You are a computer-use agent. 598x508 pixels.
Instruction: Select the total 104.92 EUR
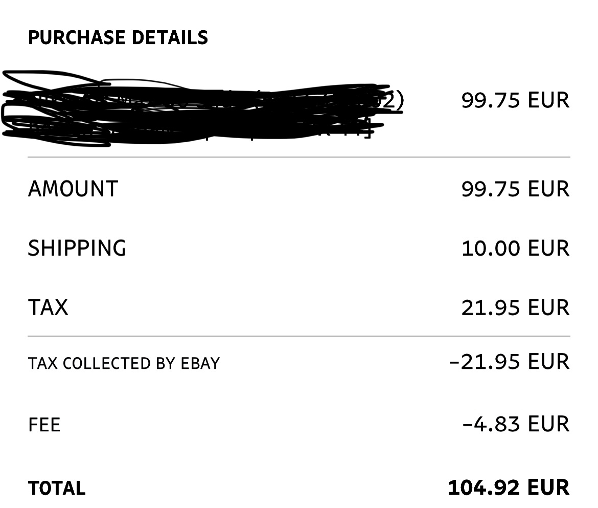point(509,488)
